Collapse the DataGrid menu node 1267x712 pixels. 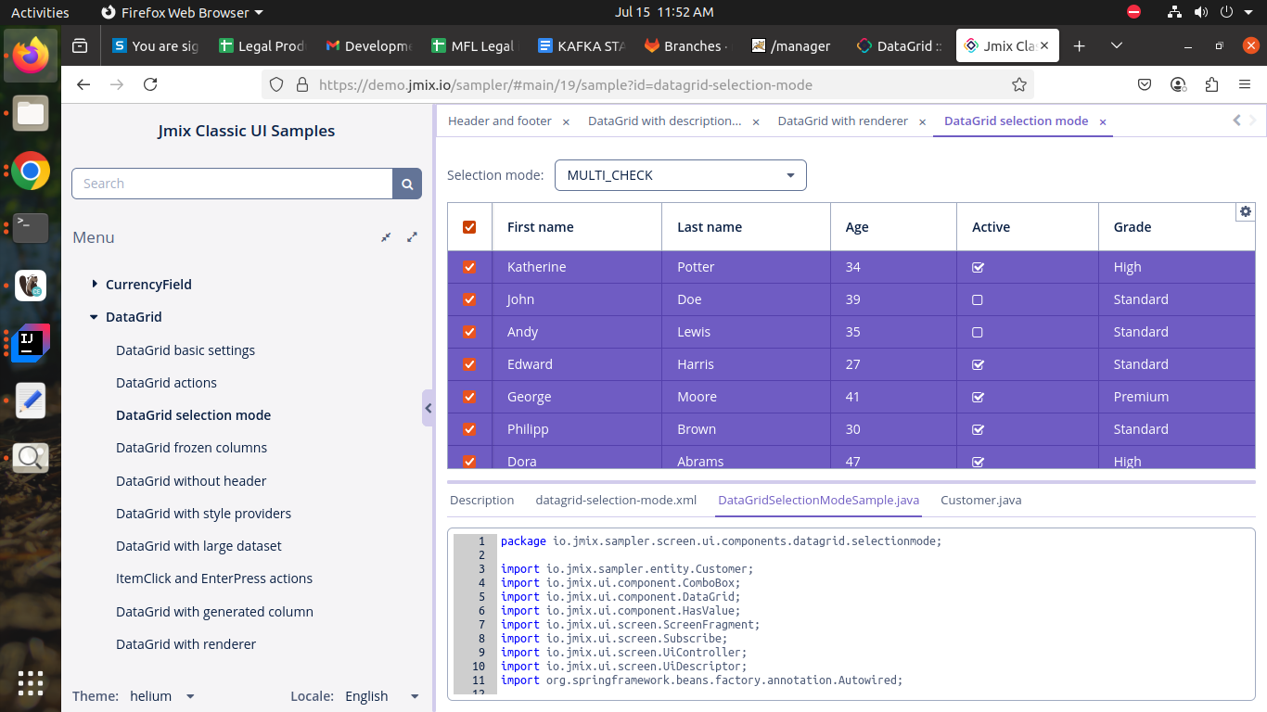click(x=94, y=317)
